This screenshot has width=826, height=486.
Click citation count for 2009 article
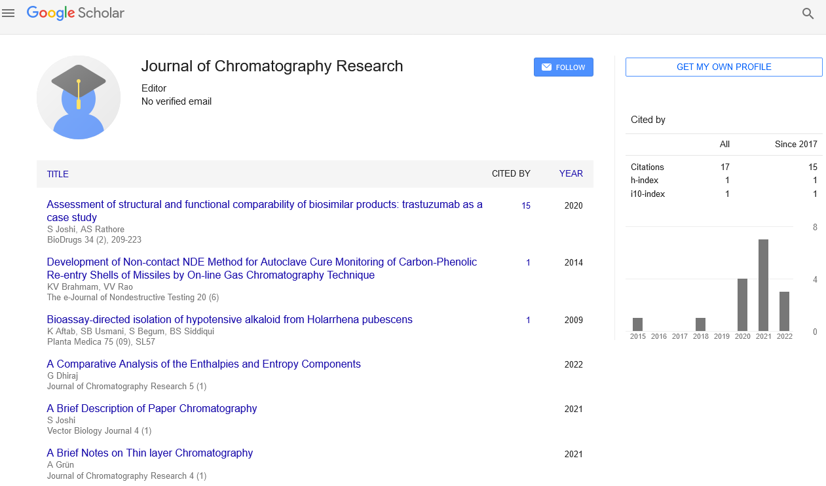click(528, 321)
